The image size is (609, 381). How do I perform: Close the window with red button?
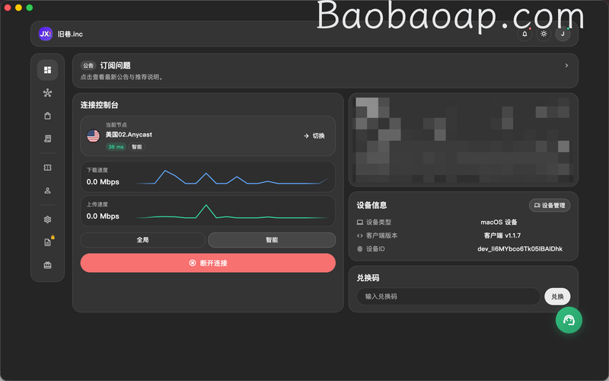(8, 8)
